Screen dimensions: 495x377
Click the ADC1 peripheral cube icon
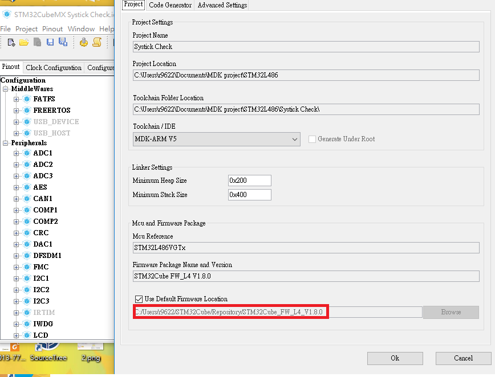coord(27,153)
